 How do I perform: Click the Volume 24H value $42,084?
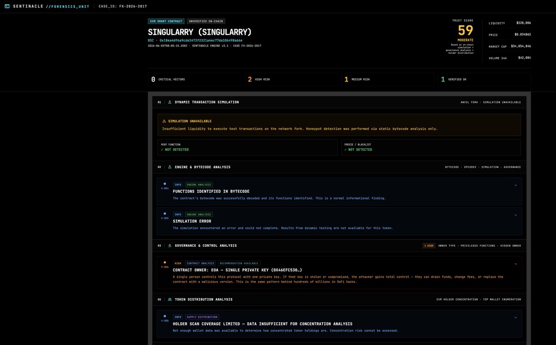point(524,58)
